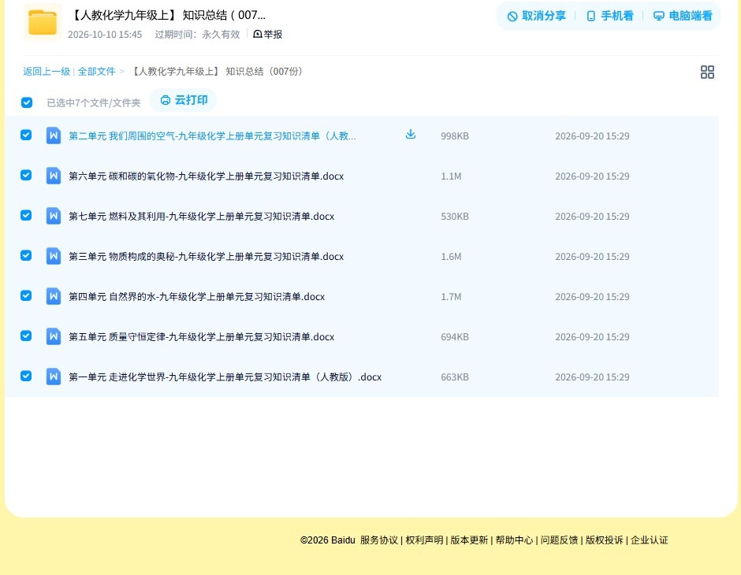Image resolution: width=741 pixels, height=575 pixels.
Task: Click the 1.7M file size
Action: [x=451, y=296]
